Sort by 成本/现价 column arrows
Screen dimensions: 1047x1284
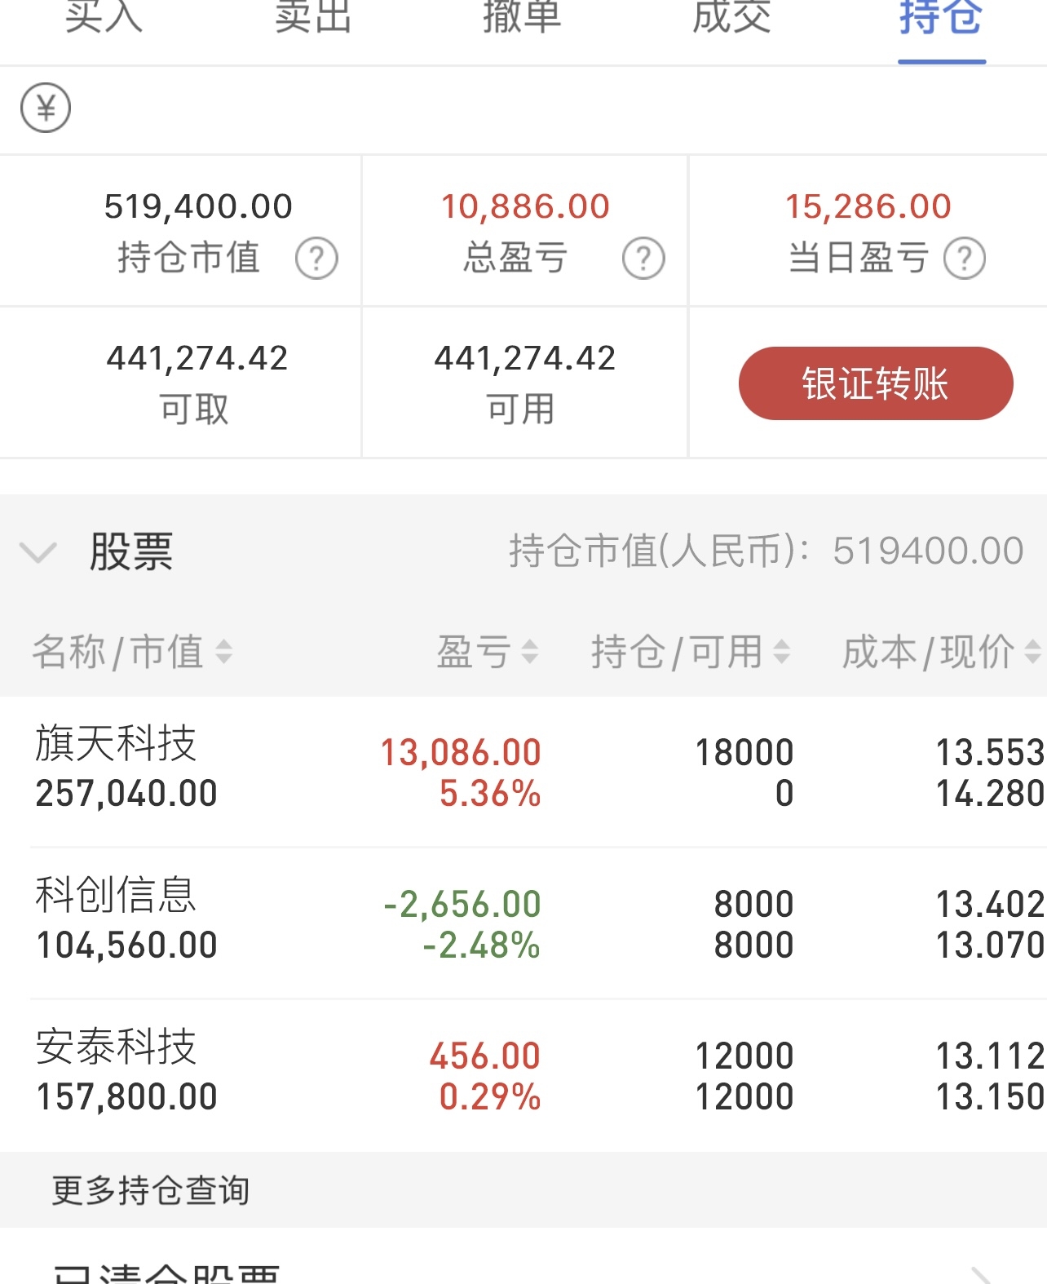click(x=1032, y=652)
